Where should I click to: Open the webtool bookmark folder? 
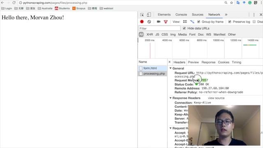tap(106, 8)
